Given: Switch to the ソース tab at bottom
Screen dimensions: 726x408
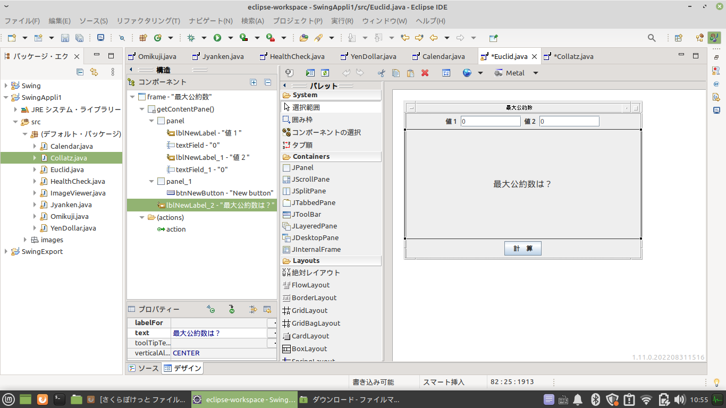Looking at the screenshot, I should (143, 368).
